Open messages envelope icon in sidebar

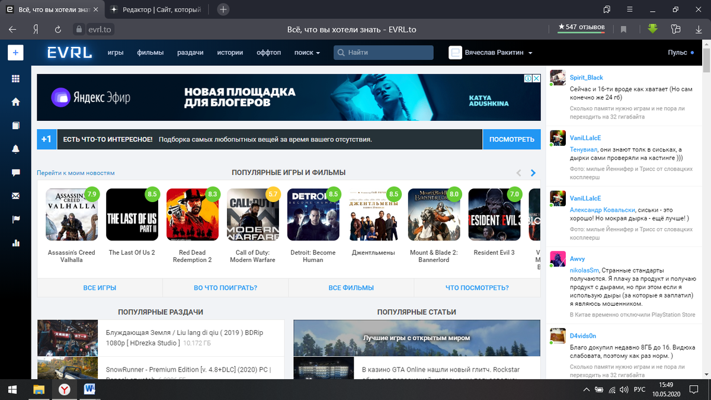point(15,196)
